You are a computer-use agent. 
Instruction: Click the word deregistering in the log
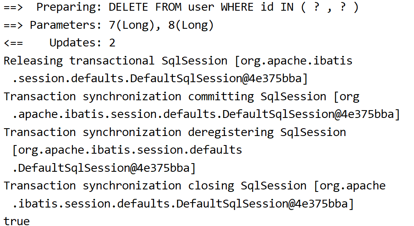pyautogui.click(x=231, y=132)
